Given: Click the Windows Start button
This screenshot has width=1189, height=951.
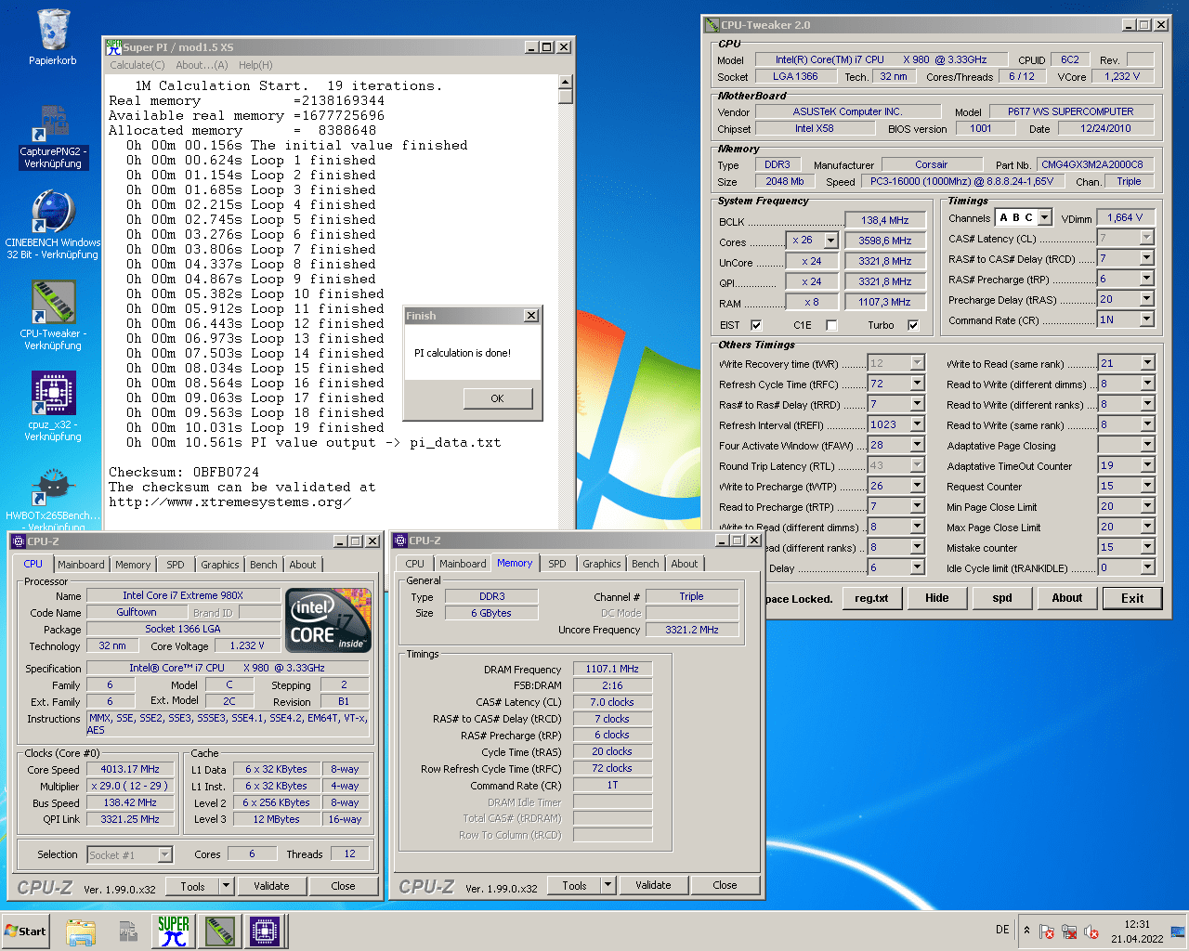Looking at the screenshot, I should point(26,931).
